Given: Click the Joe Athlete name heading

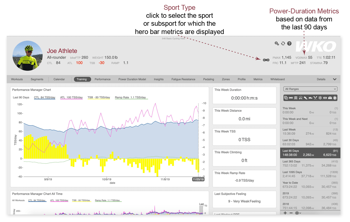Looking at the screenshot, I should 62,51.
